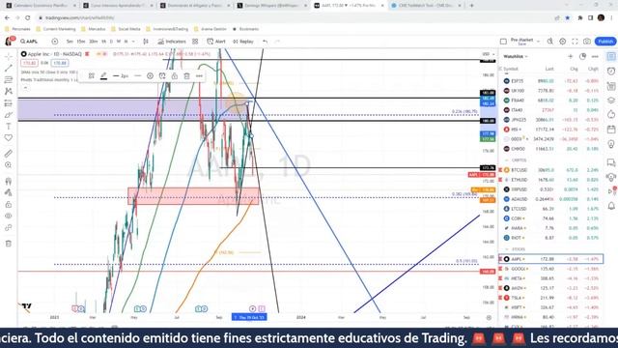Viewport: 618px width, 348px height.
Task: Select the brush drawing tool
Action: (x=9, y=115)
